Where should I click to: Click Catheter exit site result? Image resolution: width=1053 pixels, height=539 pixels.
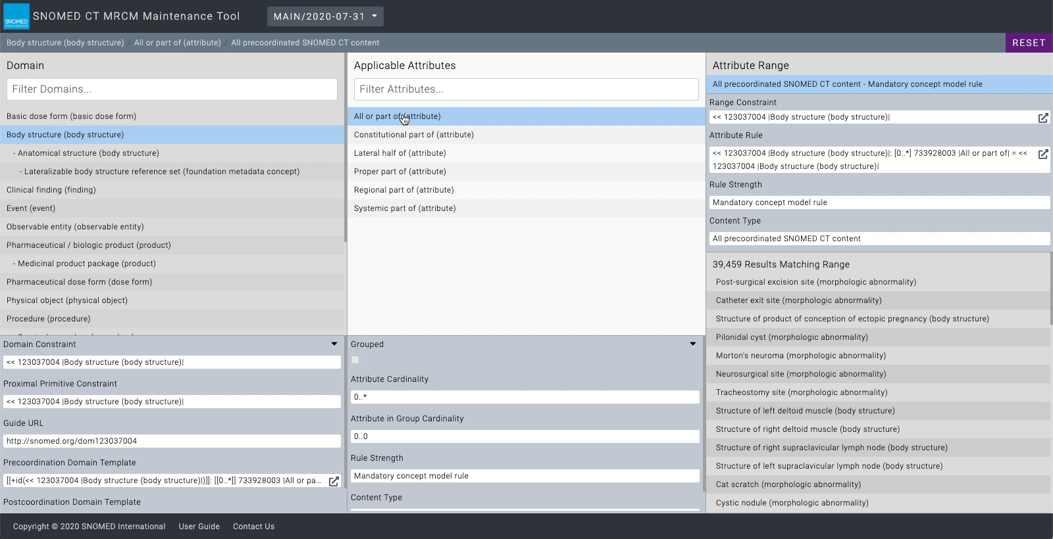[x=878, y=300]
